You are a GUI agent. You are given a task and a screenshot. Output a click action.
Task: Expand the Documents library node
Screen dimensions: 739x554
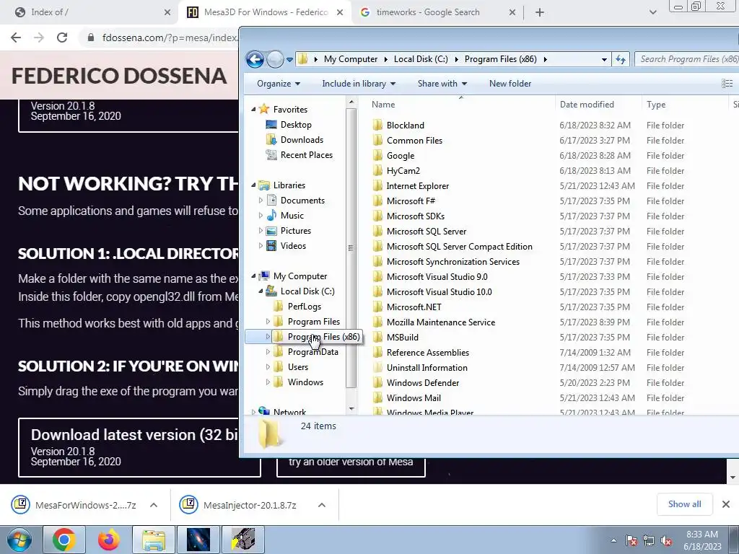261,201
